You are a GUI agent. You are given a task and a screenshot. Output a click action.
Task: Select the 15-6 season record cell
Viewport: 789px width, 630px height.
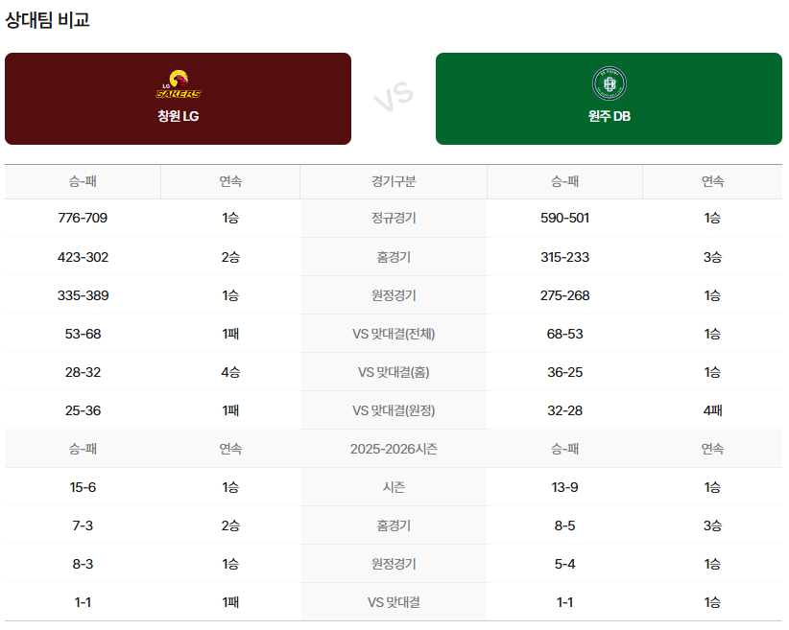tap(83, 487)
